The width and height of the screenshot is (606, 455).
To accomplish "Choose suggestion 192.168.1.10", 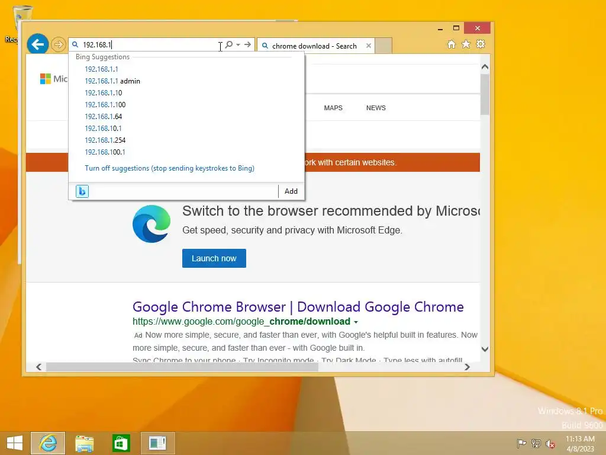I will pos(103,93).
